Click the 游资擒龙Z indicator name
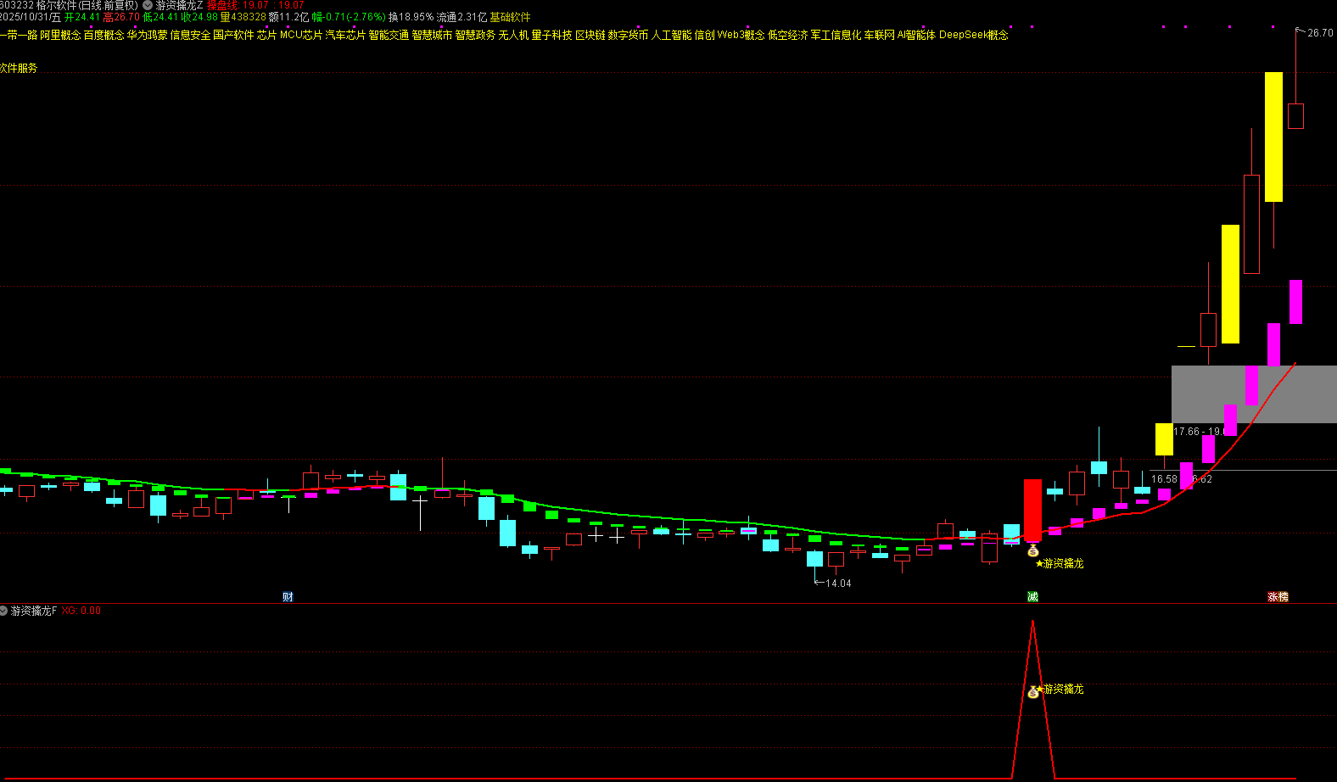The image size is (1337, 782). tap(179, 5)
